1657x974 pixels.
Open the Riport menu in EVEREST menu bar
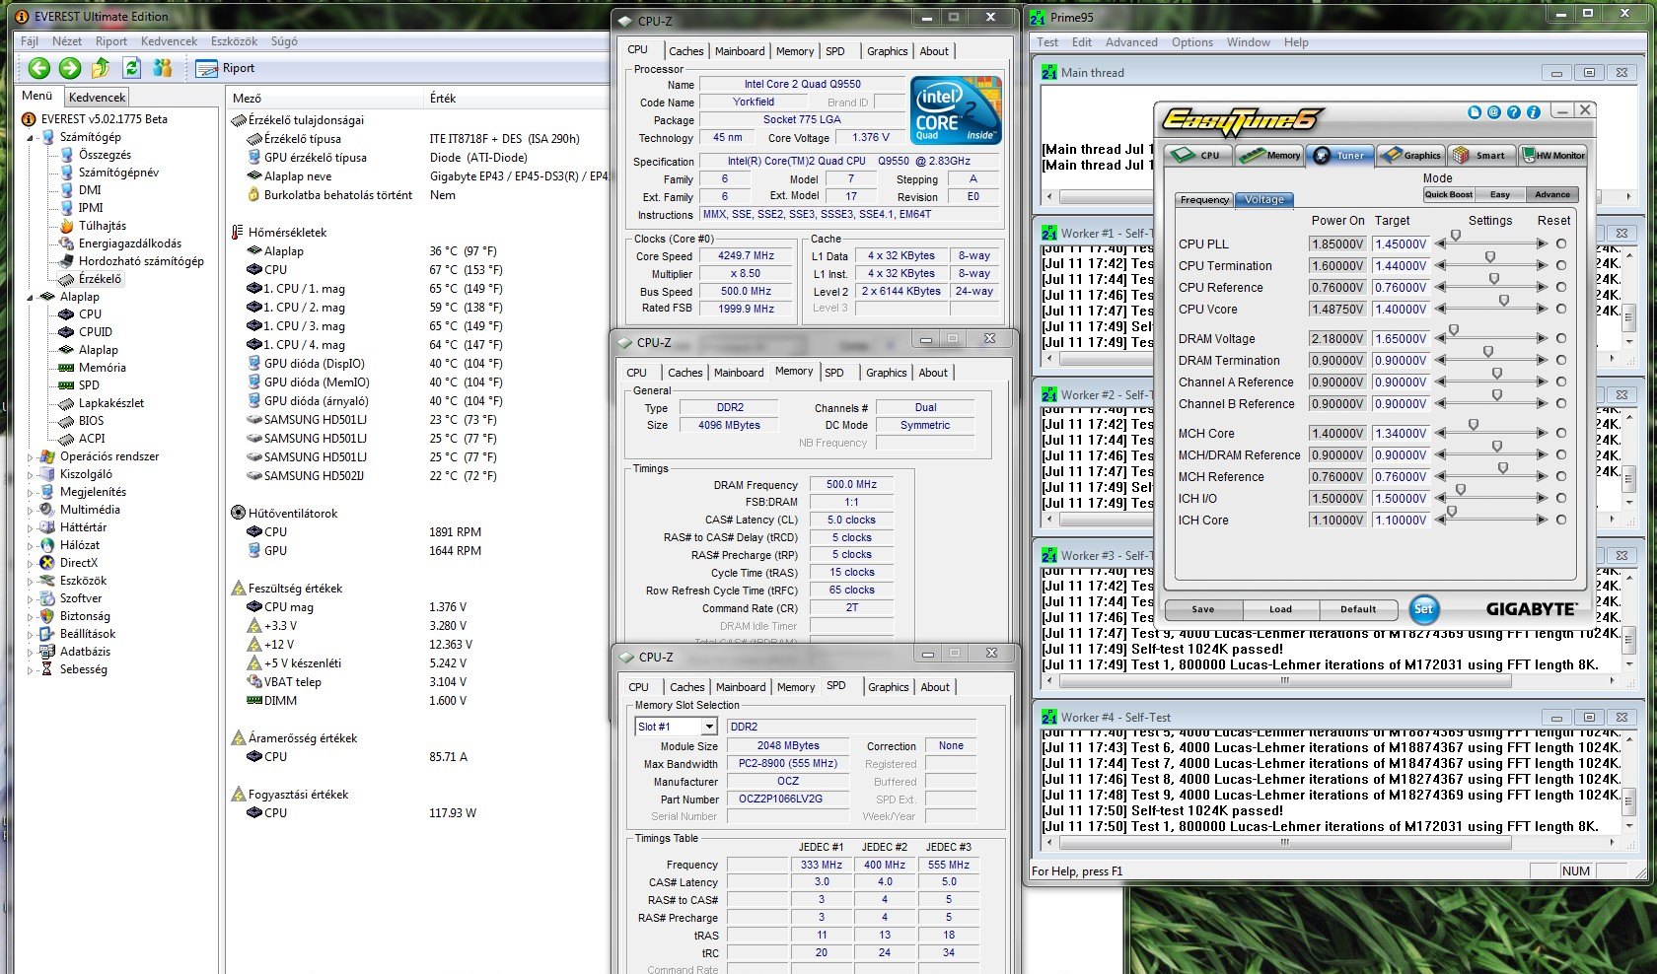point(111,41)
